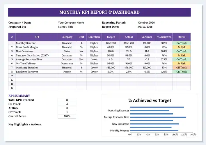Select the Unit column header
Image resolution: width=206 pixels, height=145 pixels.
tap(81, 37)
